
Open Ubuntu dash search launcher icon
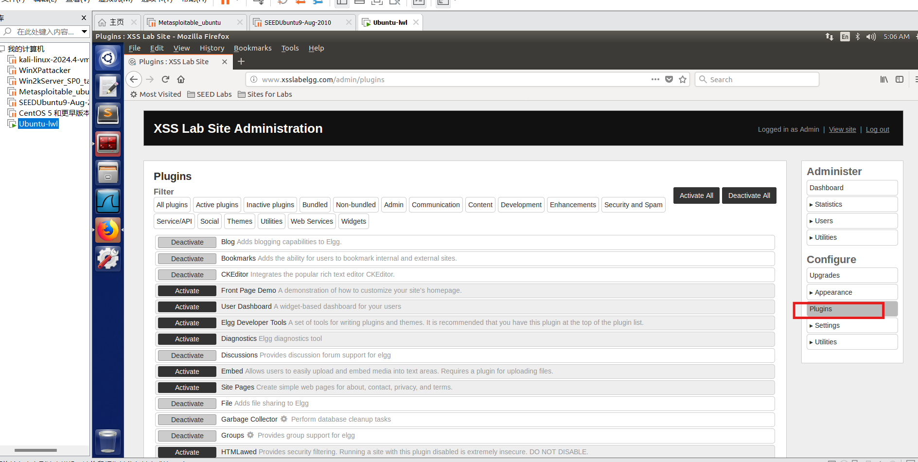108,58
